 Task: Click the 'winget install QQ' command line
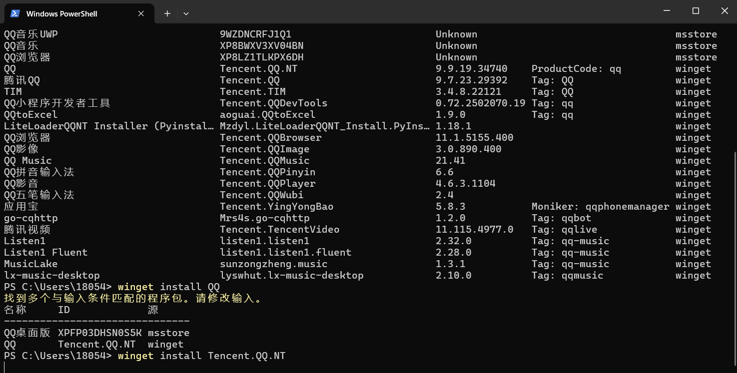[x=168, y=287]
